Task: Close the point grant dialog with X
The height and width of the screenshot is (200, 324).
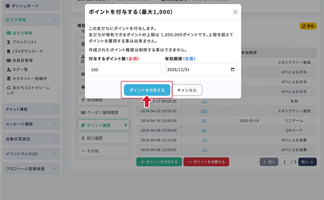Action: (235, 12)
